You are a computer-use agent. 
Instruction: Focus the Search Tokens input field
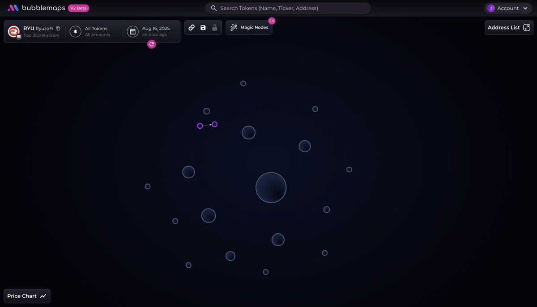(x=288, y=8)
